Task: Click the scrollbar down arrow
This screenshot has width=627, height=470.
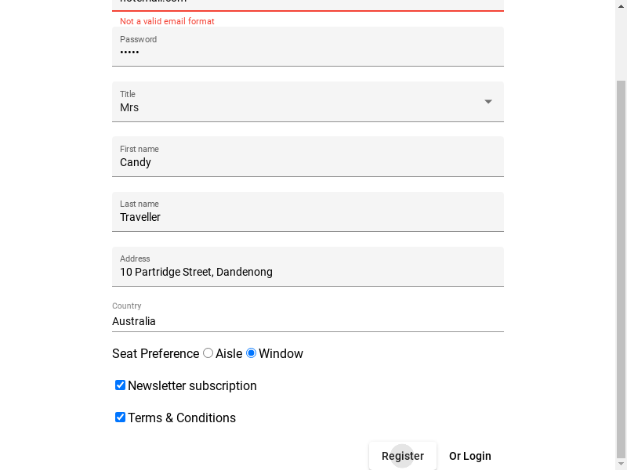Action: coord(621,464)
